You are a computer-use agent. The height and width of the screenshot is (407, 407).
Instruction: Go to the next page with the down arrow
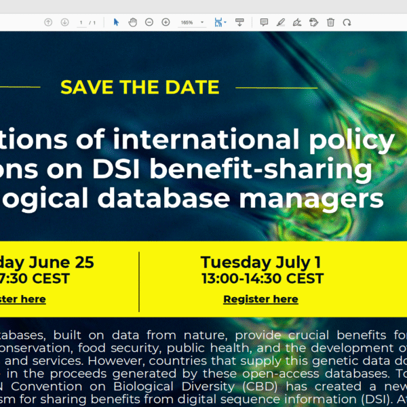click(x=64, y=22)
